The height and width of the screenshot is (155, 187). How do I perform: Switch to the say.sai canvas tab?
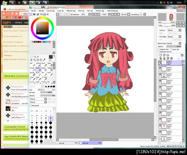click(x=68, y=143)
